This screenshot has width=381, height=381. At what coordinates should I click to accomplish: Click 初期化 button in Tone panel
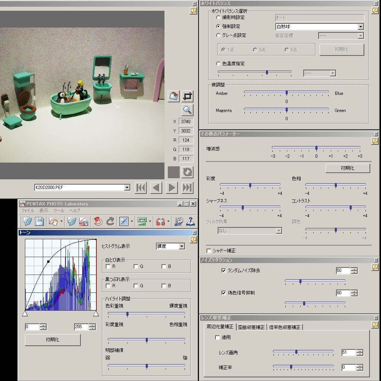[x=52, y=340]
